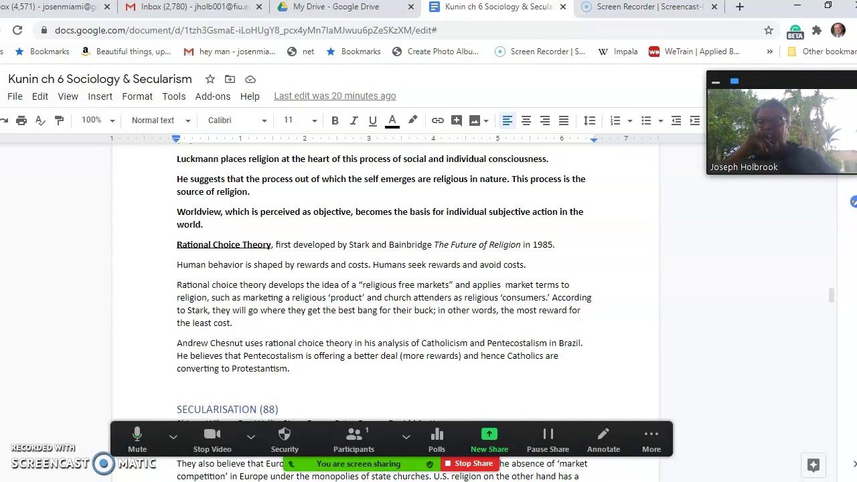This screenshot has height=482, width=857.
Task: Open Zoom Polls
Action: pos(437,440)
